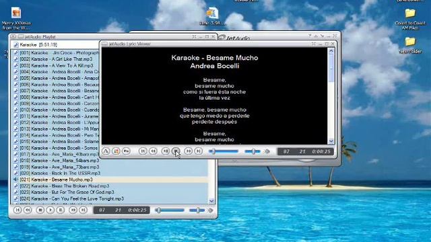Click time display in Lyric Viewer

[x=305, y=151]
